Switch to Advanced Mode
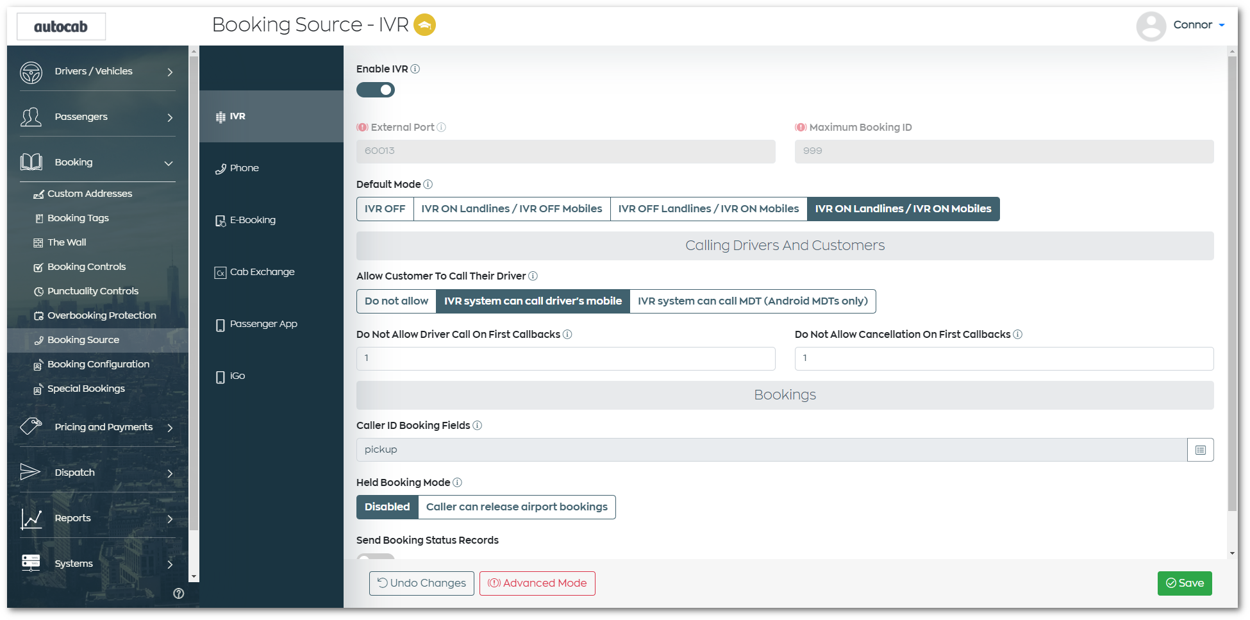This screenshot has width=1250, height=620. coord(537,583)
